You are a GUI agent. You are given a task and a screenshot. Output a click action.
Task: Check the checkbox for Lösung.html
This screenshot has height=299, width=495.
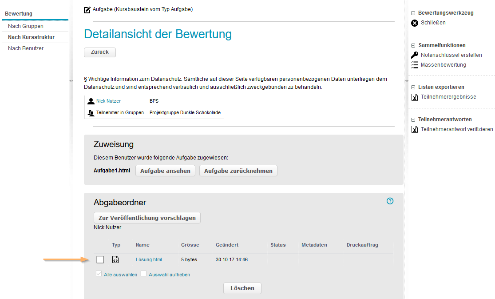(x=100, y=259)
